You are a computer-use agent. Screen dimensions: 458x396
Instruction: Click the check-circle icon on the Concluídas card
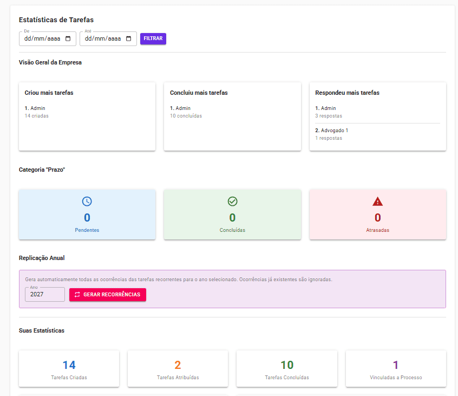(232, 201)
